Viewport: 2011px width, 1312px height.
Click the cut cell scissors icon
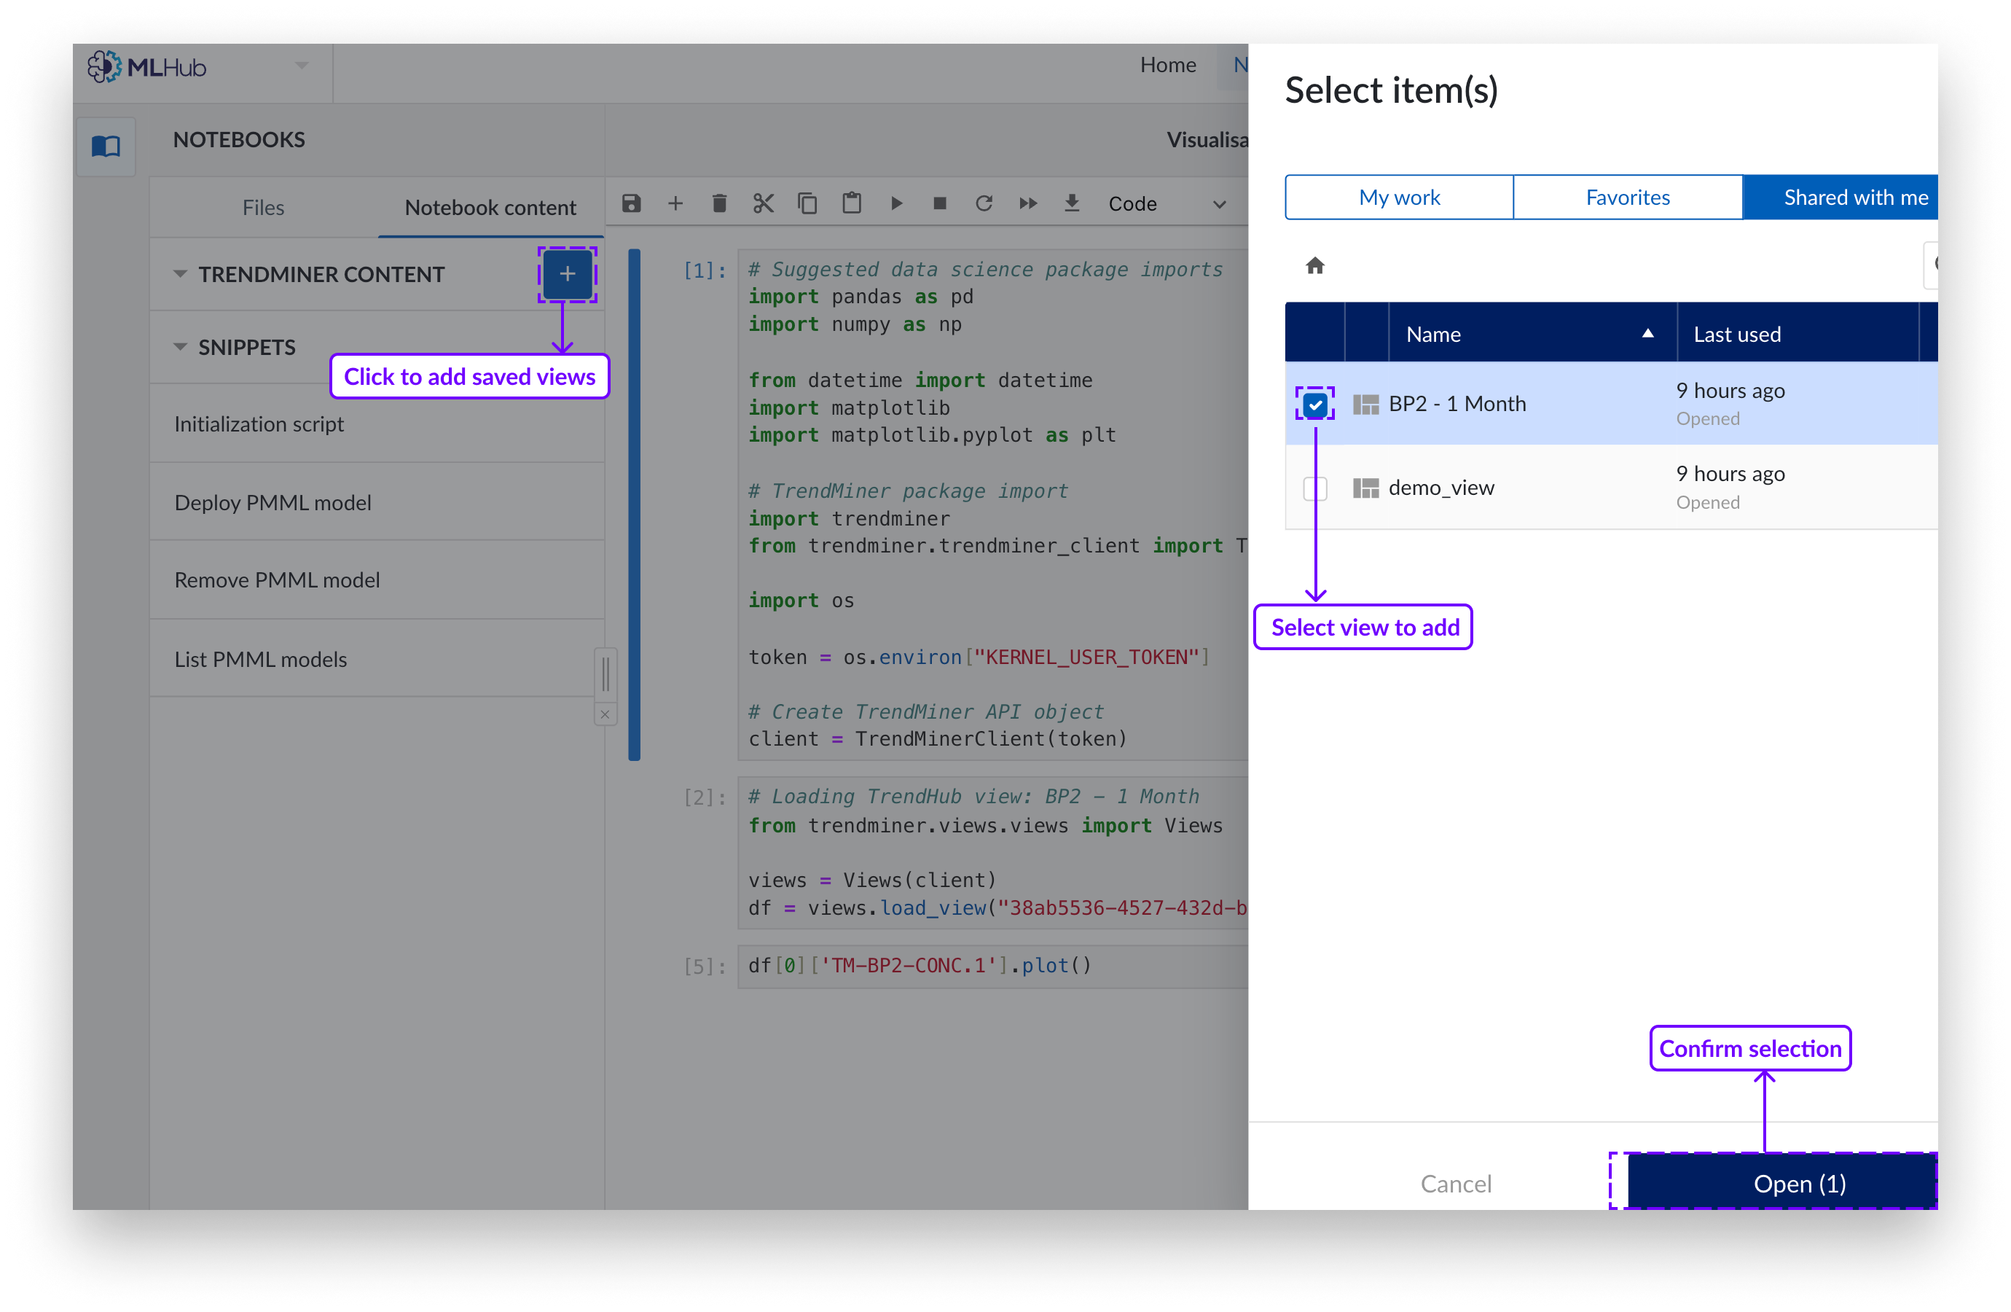763,204
